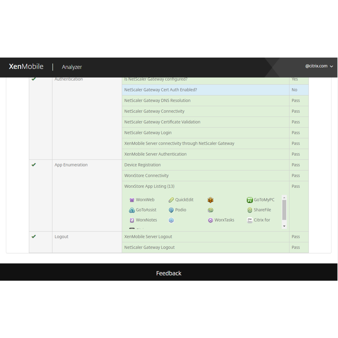
Task: Click the checkmark beside App Enumeration
Action: pyautogui.click(x=34, y=165)
